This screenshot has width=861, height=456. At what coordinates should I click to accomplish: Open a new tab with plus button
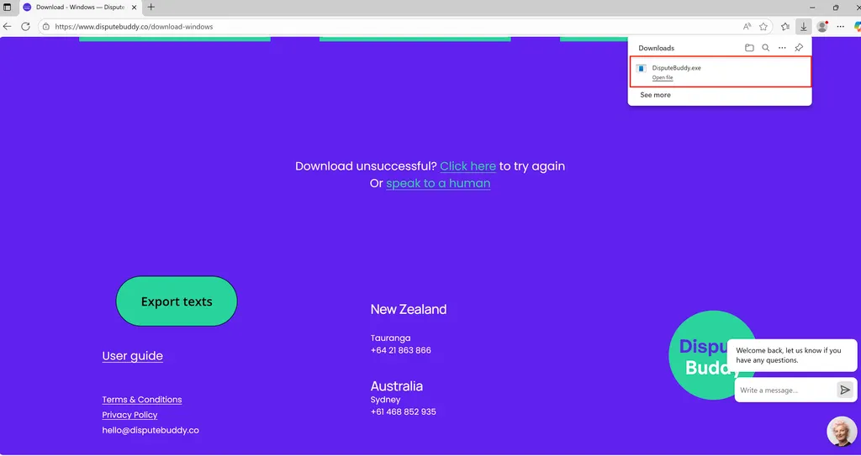[x=151, y=7]
